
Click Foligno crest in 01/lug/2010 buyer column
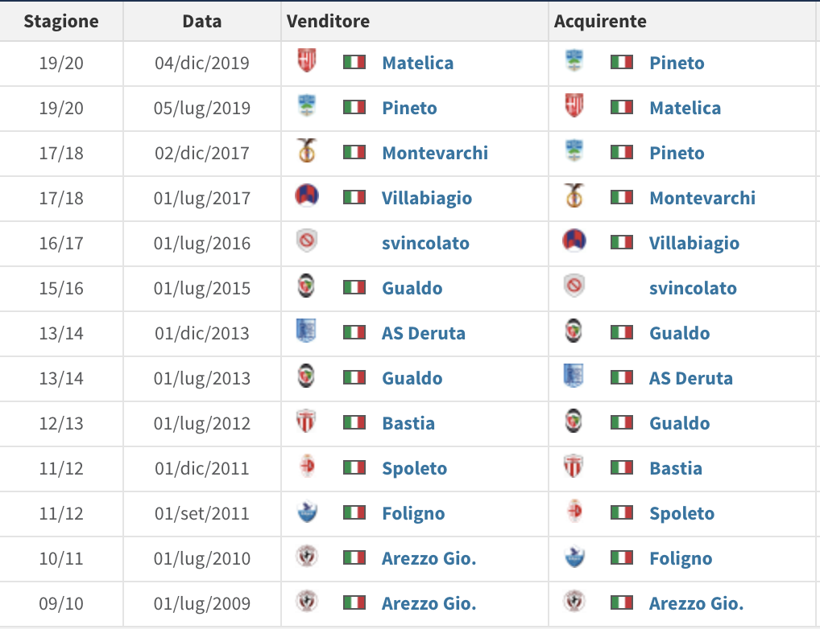574,557
